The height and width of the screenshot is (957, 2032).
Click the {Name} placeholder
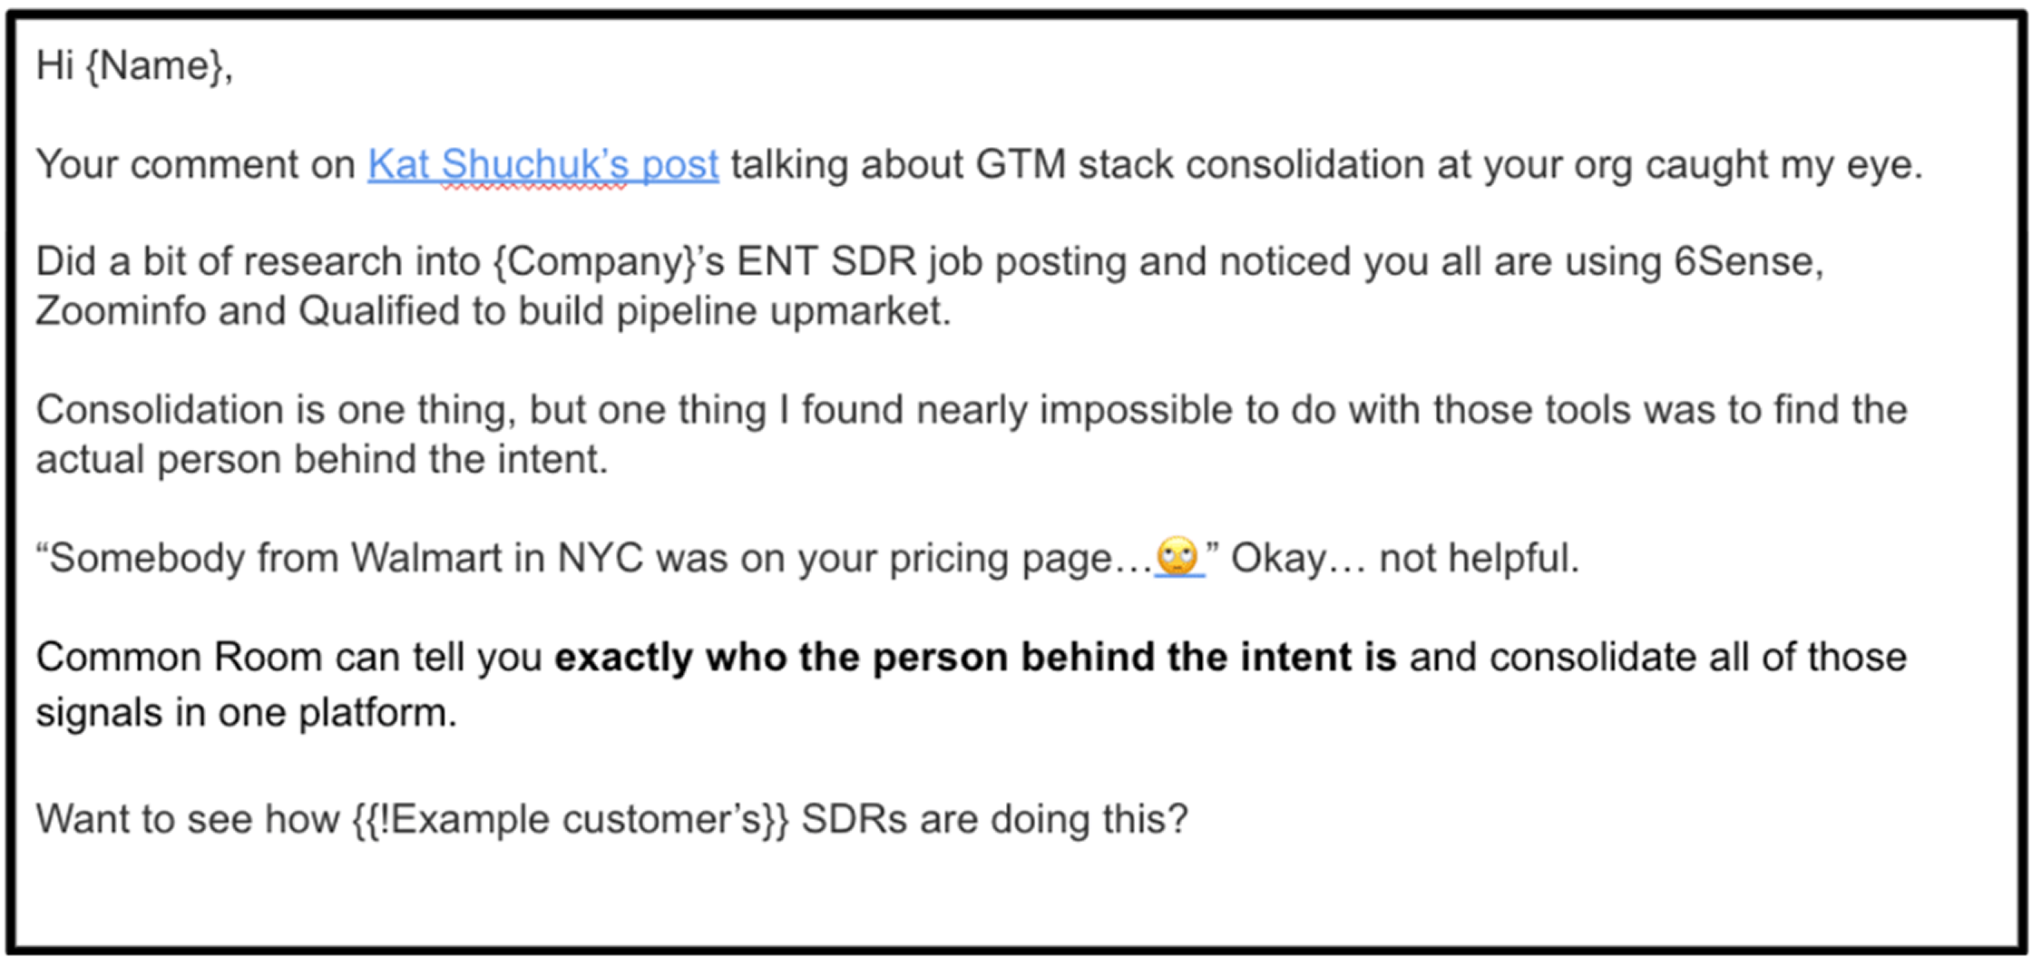[154, 66]
